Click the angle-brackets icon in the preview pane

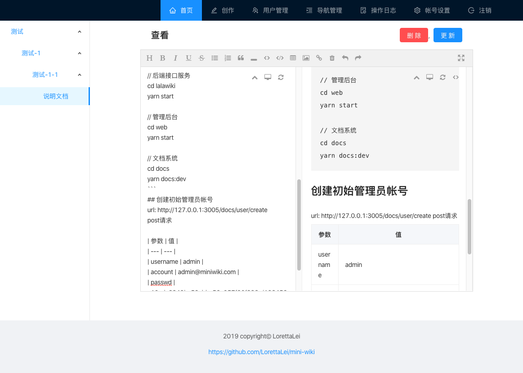[x=456, y=77]
